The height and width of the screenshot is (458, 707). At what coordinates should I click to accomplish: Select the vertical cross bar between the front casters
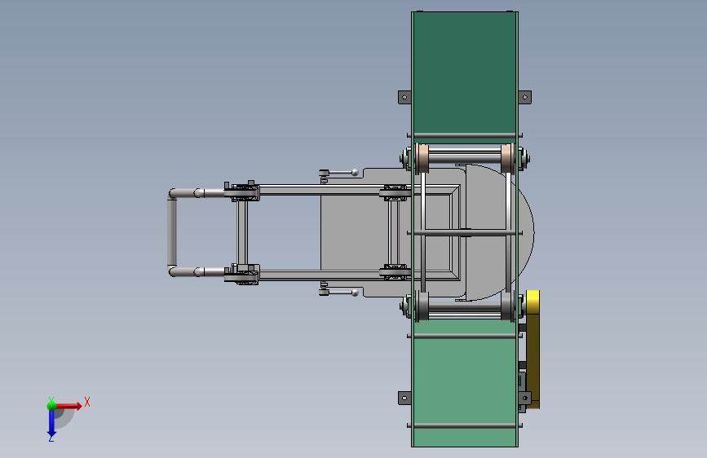(242, 232)
